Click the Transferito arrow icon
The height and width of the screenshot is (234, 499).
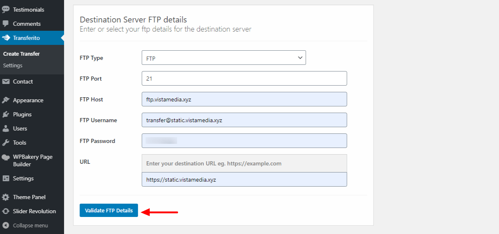click(6, 38)
